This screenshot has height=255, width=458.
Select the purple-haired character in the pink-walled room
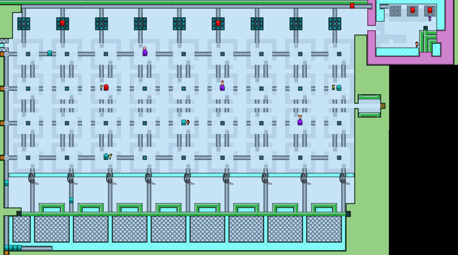tap(430, 19)
